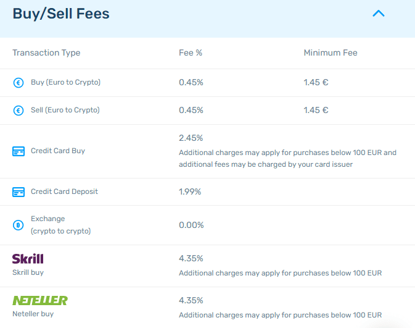
Task: Click the Buy/Sell Fees heading
Action: (61, 14)
